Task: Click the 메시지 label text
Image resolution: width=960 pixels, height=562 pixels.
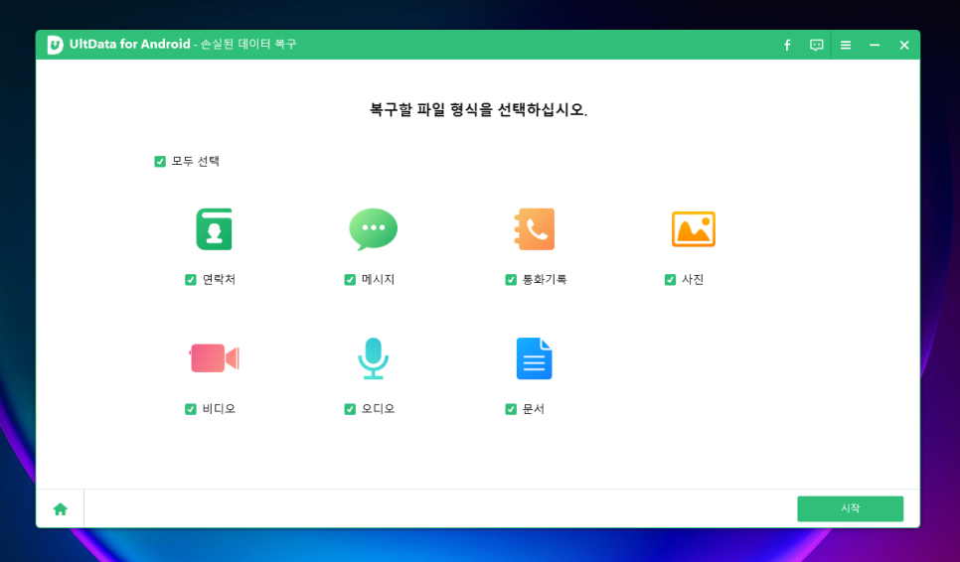Action: 378,279
